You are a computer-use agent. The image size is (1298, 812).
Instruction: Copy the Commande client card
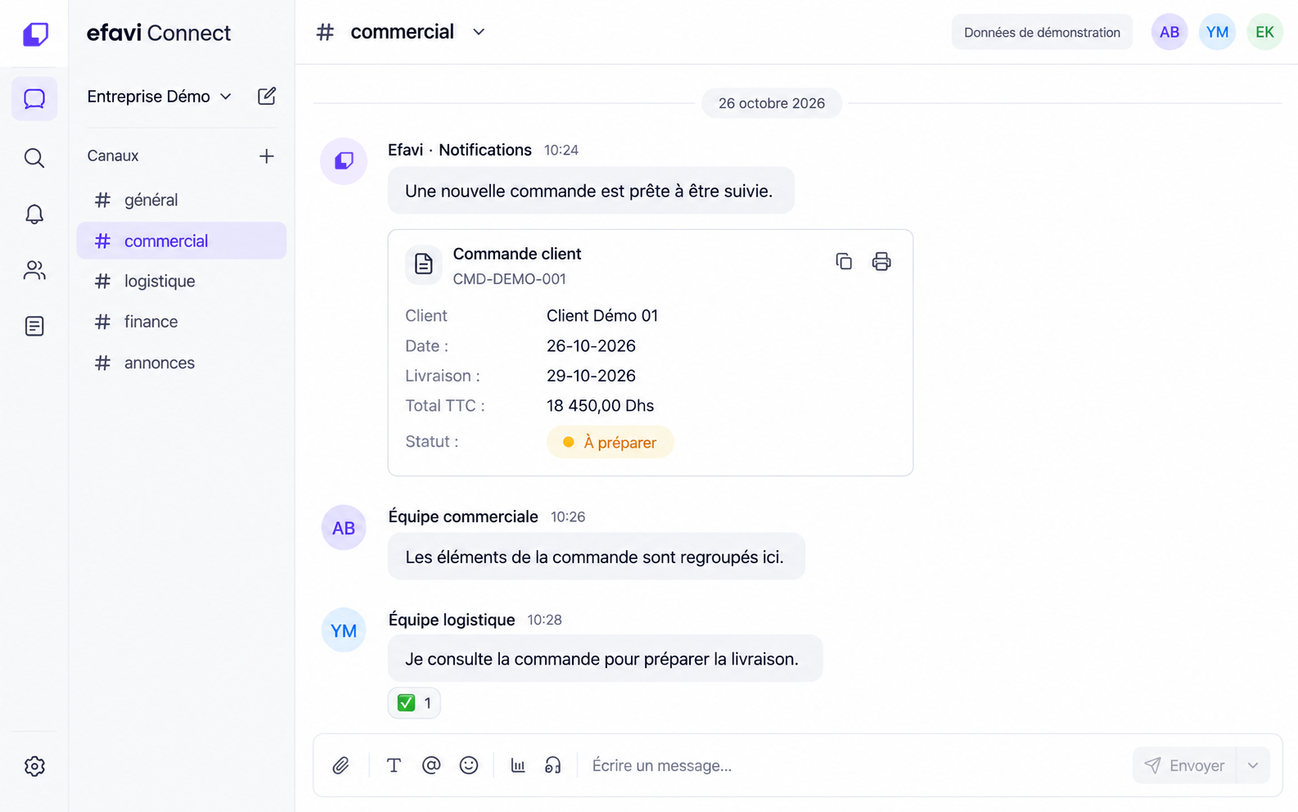click(x=844, y=261)
